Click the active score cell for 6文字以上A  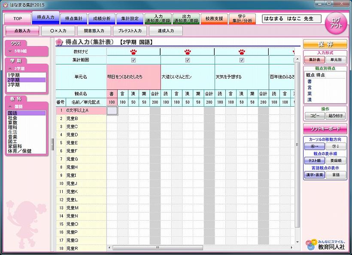pyautogui.click(x=112, y=111)
